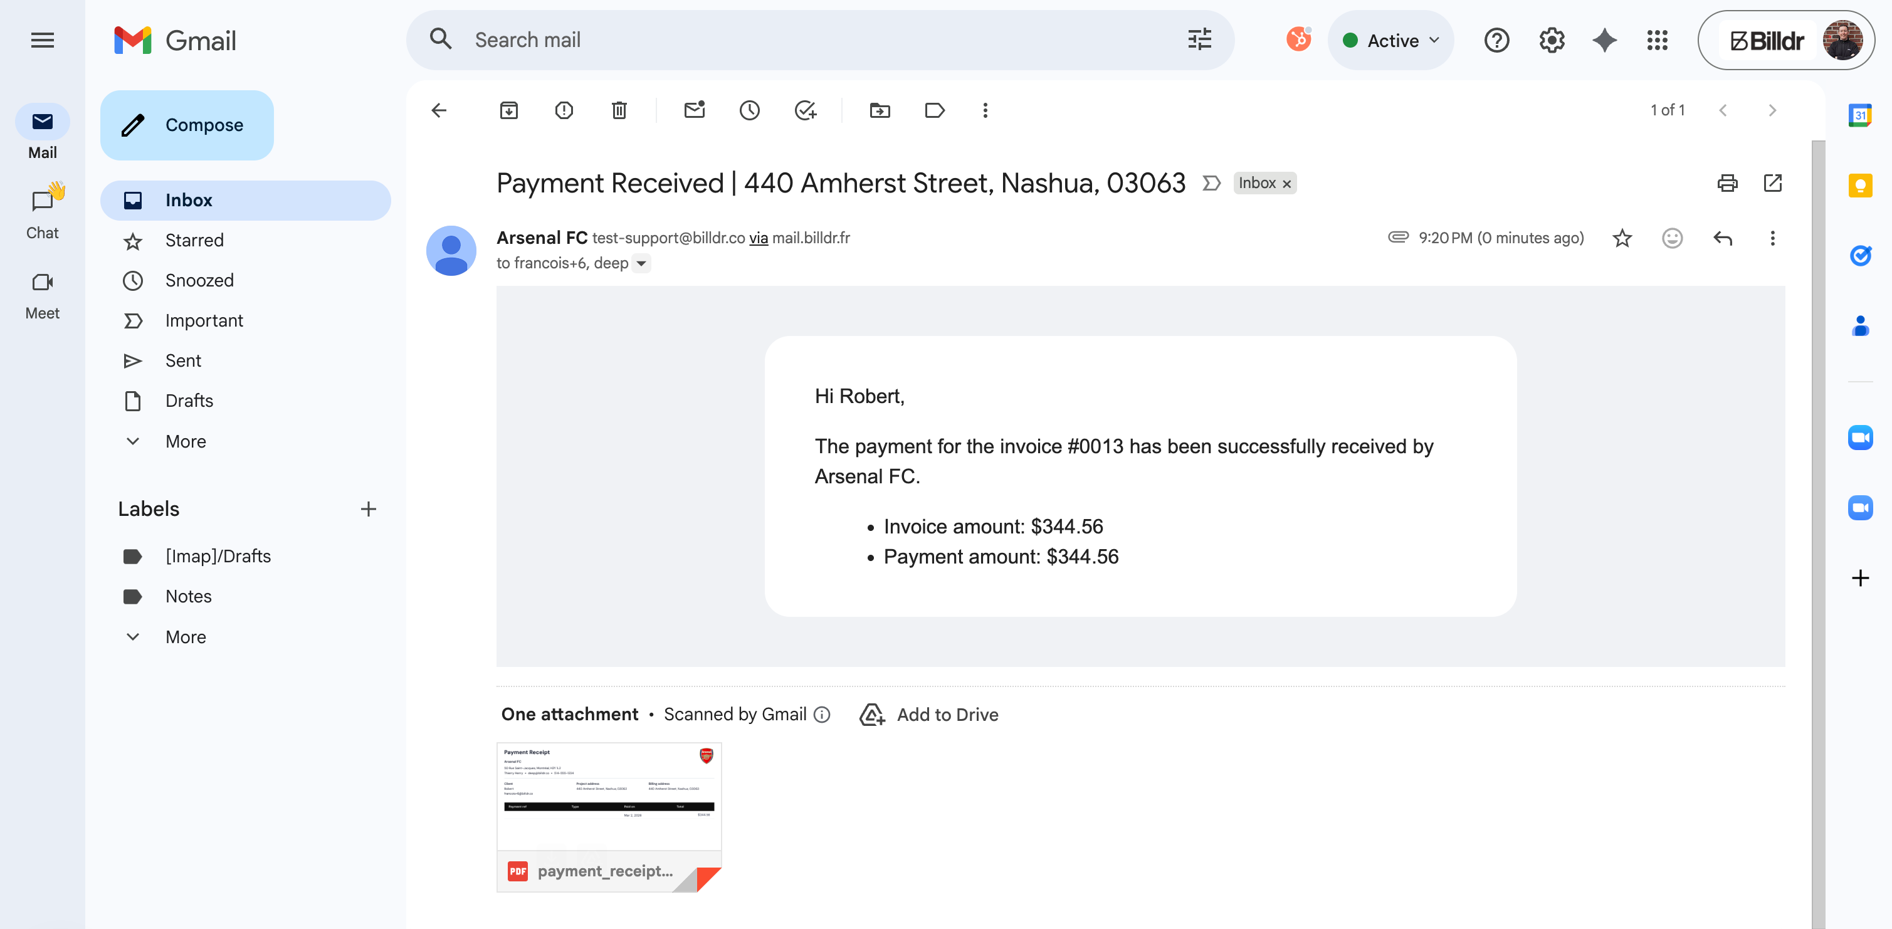Viewport: 1892px width, 929px height.
Task: Open email in new window
Action: [x=1773, y=183]
